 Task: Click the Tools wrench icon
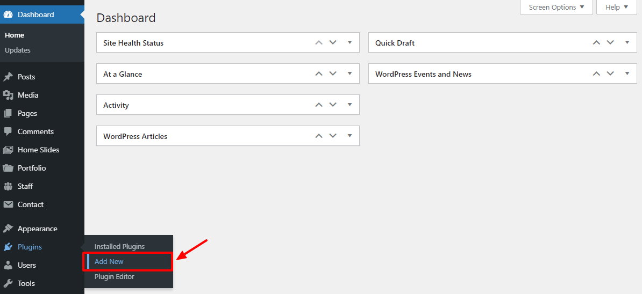8,283
